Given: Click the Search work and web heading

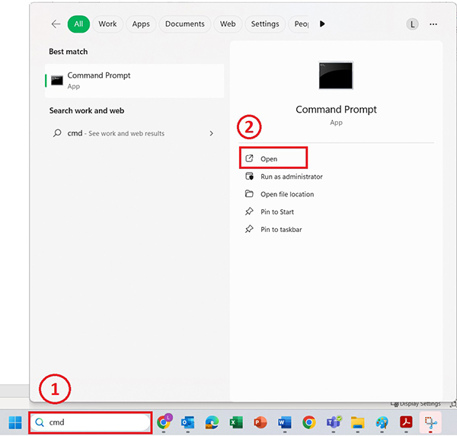Looking at the screenshot, I should [87, 110].
